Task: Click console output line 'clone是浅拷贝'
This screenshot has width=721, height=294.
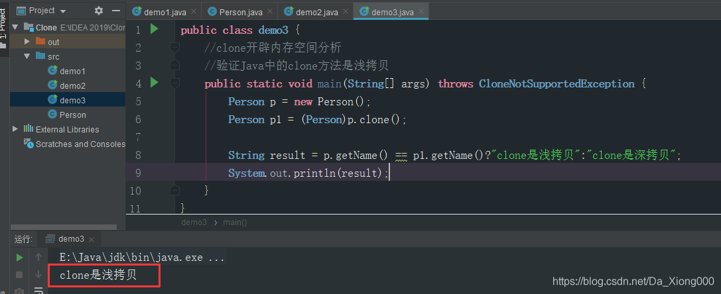Action: [98, 275]
